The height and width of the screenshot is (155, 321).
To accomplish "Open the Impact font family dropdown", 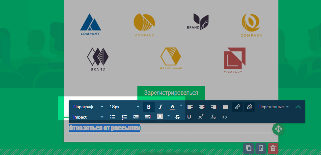I will pos(88,117).
